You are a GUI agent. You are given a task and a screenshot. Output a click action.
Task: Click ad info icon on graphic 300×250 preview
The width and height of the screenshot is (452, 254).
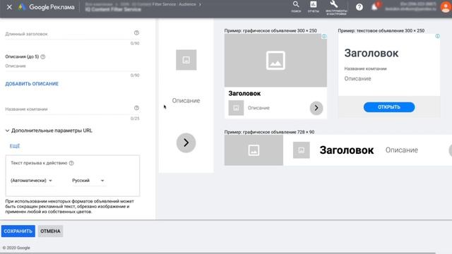click(x=324, y=36)
